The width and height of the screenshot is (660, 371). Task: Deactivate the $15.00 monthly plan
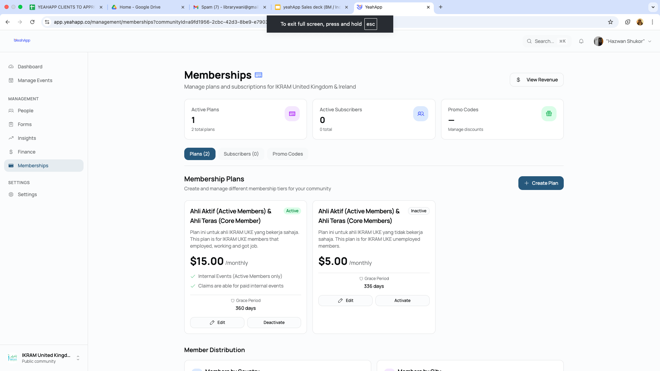[x=274, y=323]
